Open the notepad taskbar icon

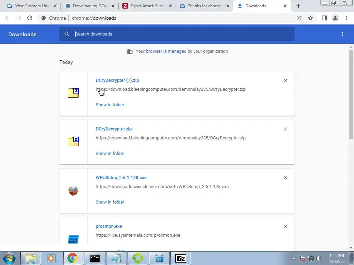(116, 258)
